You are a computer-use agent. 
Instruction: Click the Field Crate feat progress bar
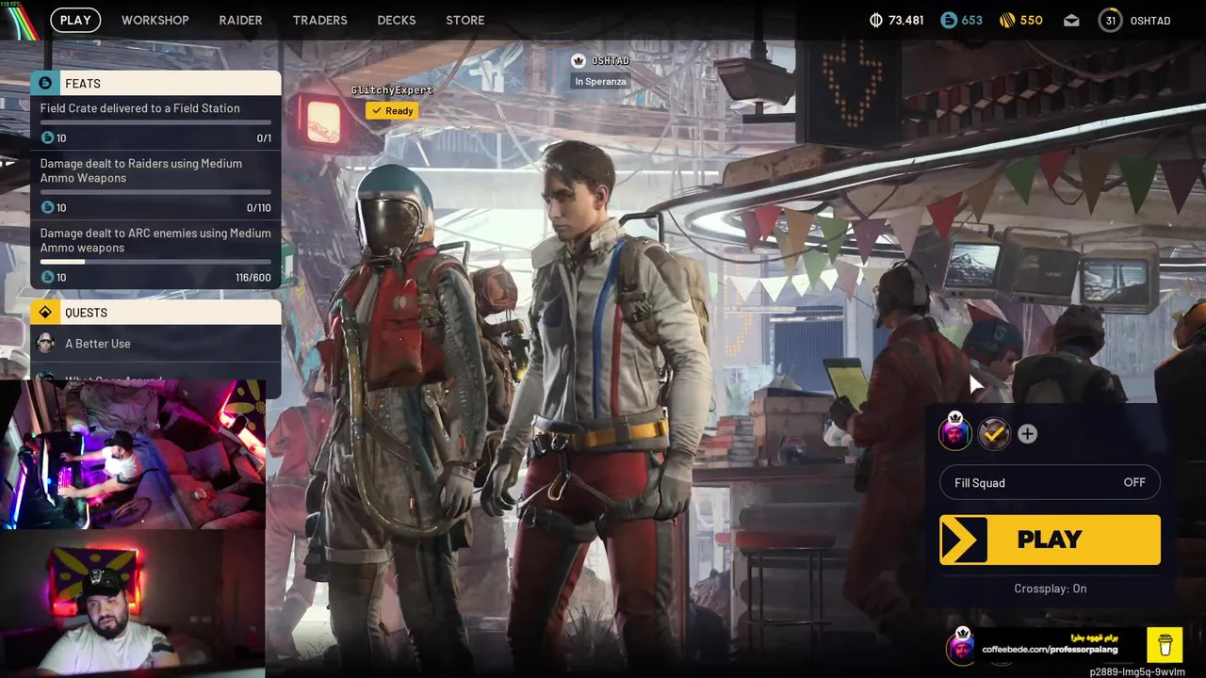155,122
